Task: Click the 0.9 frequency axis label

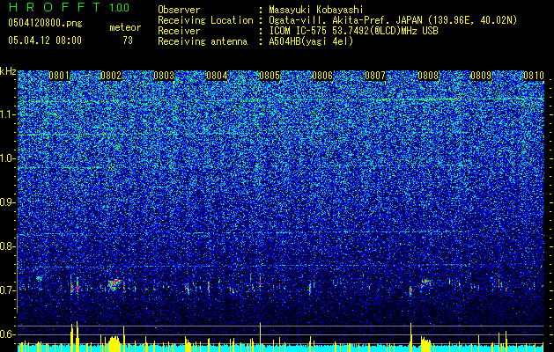Action: 7,202
